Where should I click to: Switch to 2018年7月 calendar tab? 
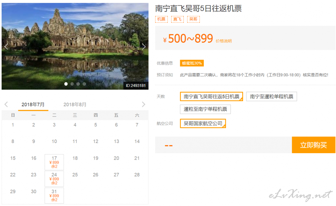coord(33,105)
